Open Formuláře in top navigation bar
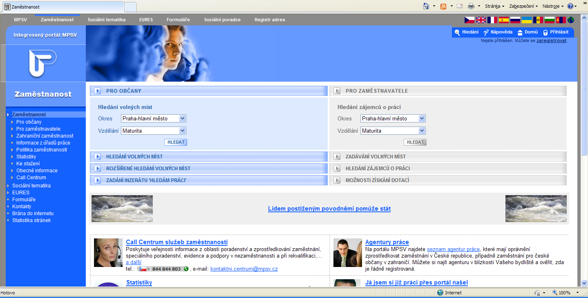This screenshot has height=298, width=588. tap(178, 20)
